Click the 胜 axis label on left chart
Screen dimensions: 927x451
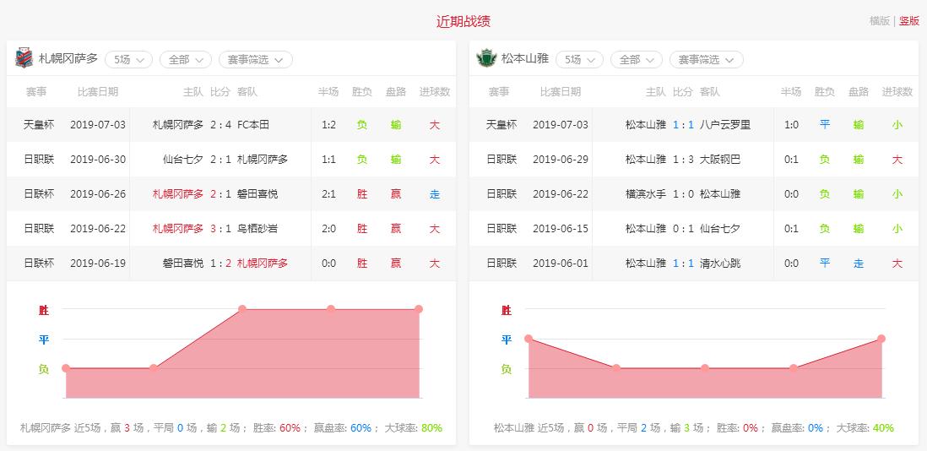[x=44, y=310]
